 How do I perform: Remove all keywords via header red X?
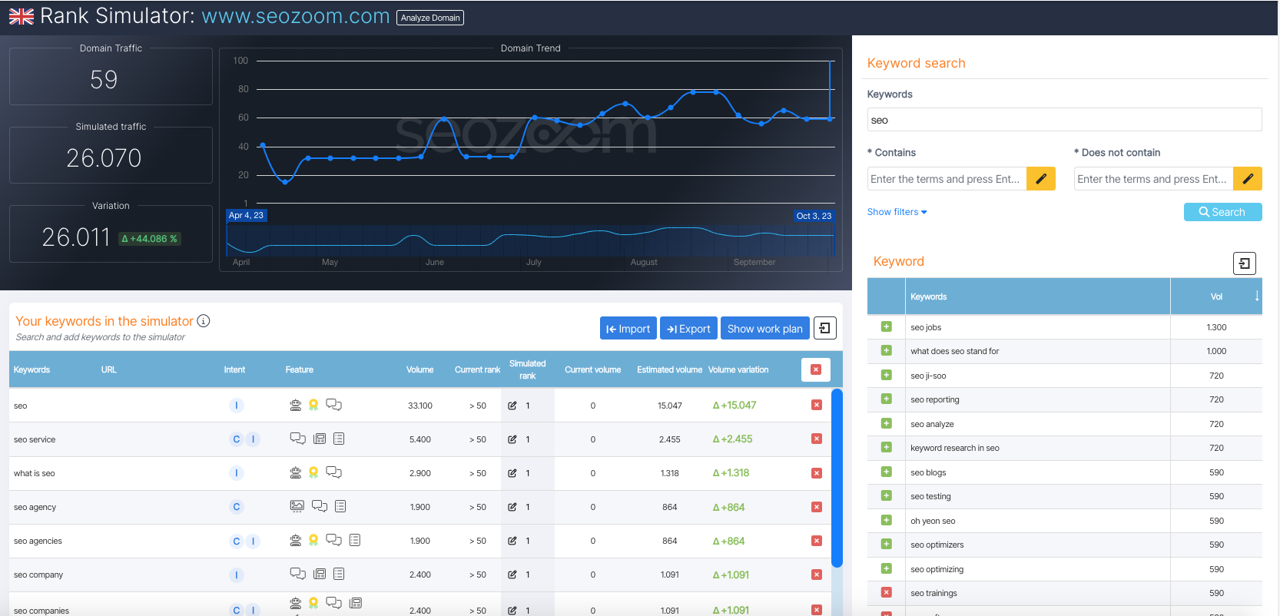coord(816,369)
